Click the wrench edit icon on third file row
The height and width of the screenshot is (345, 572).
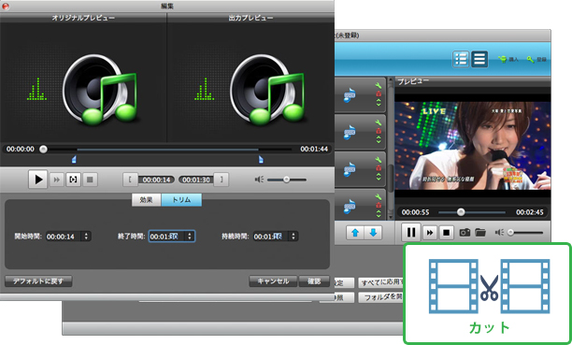coord(379,160)
